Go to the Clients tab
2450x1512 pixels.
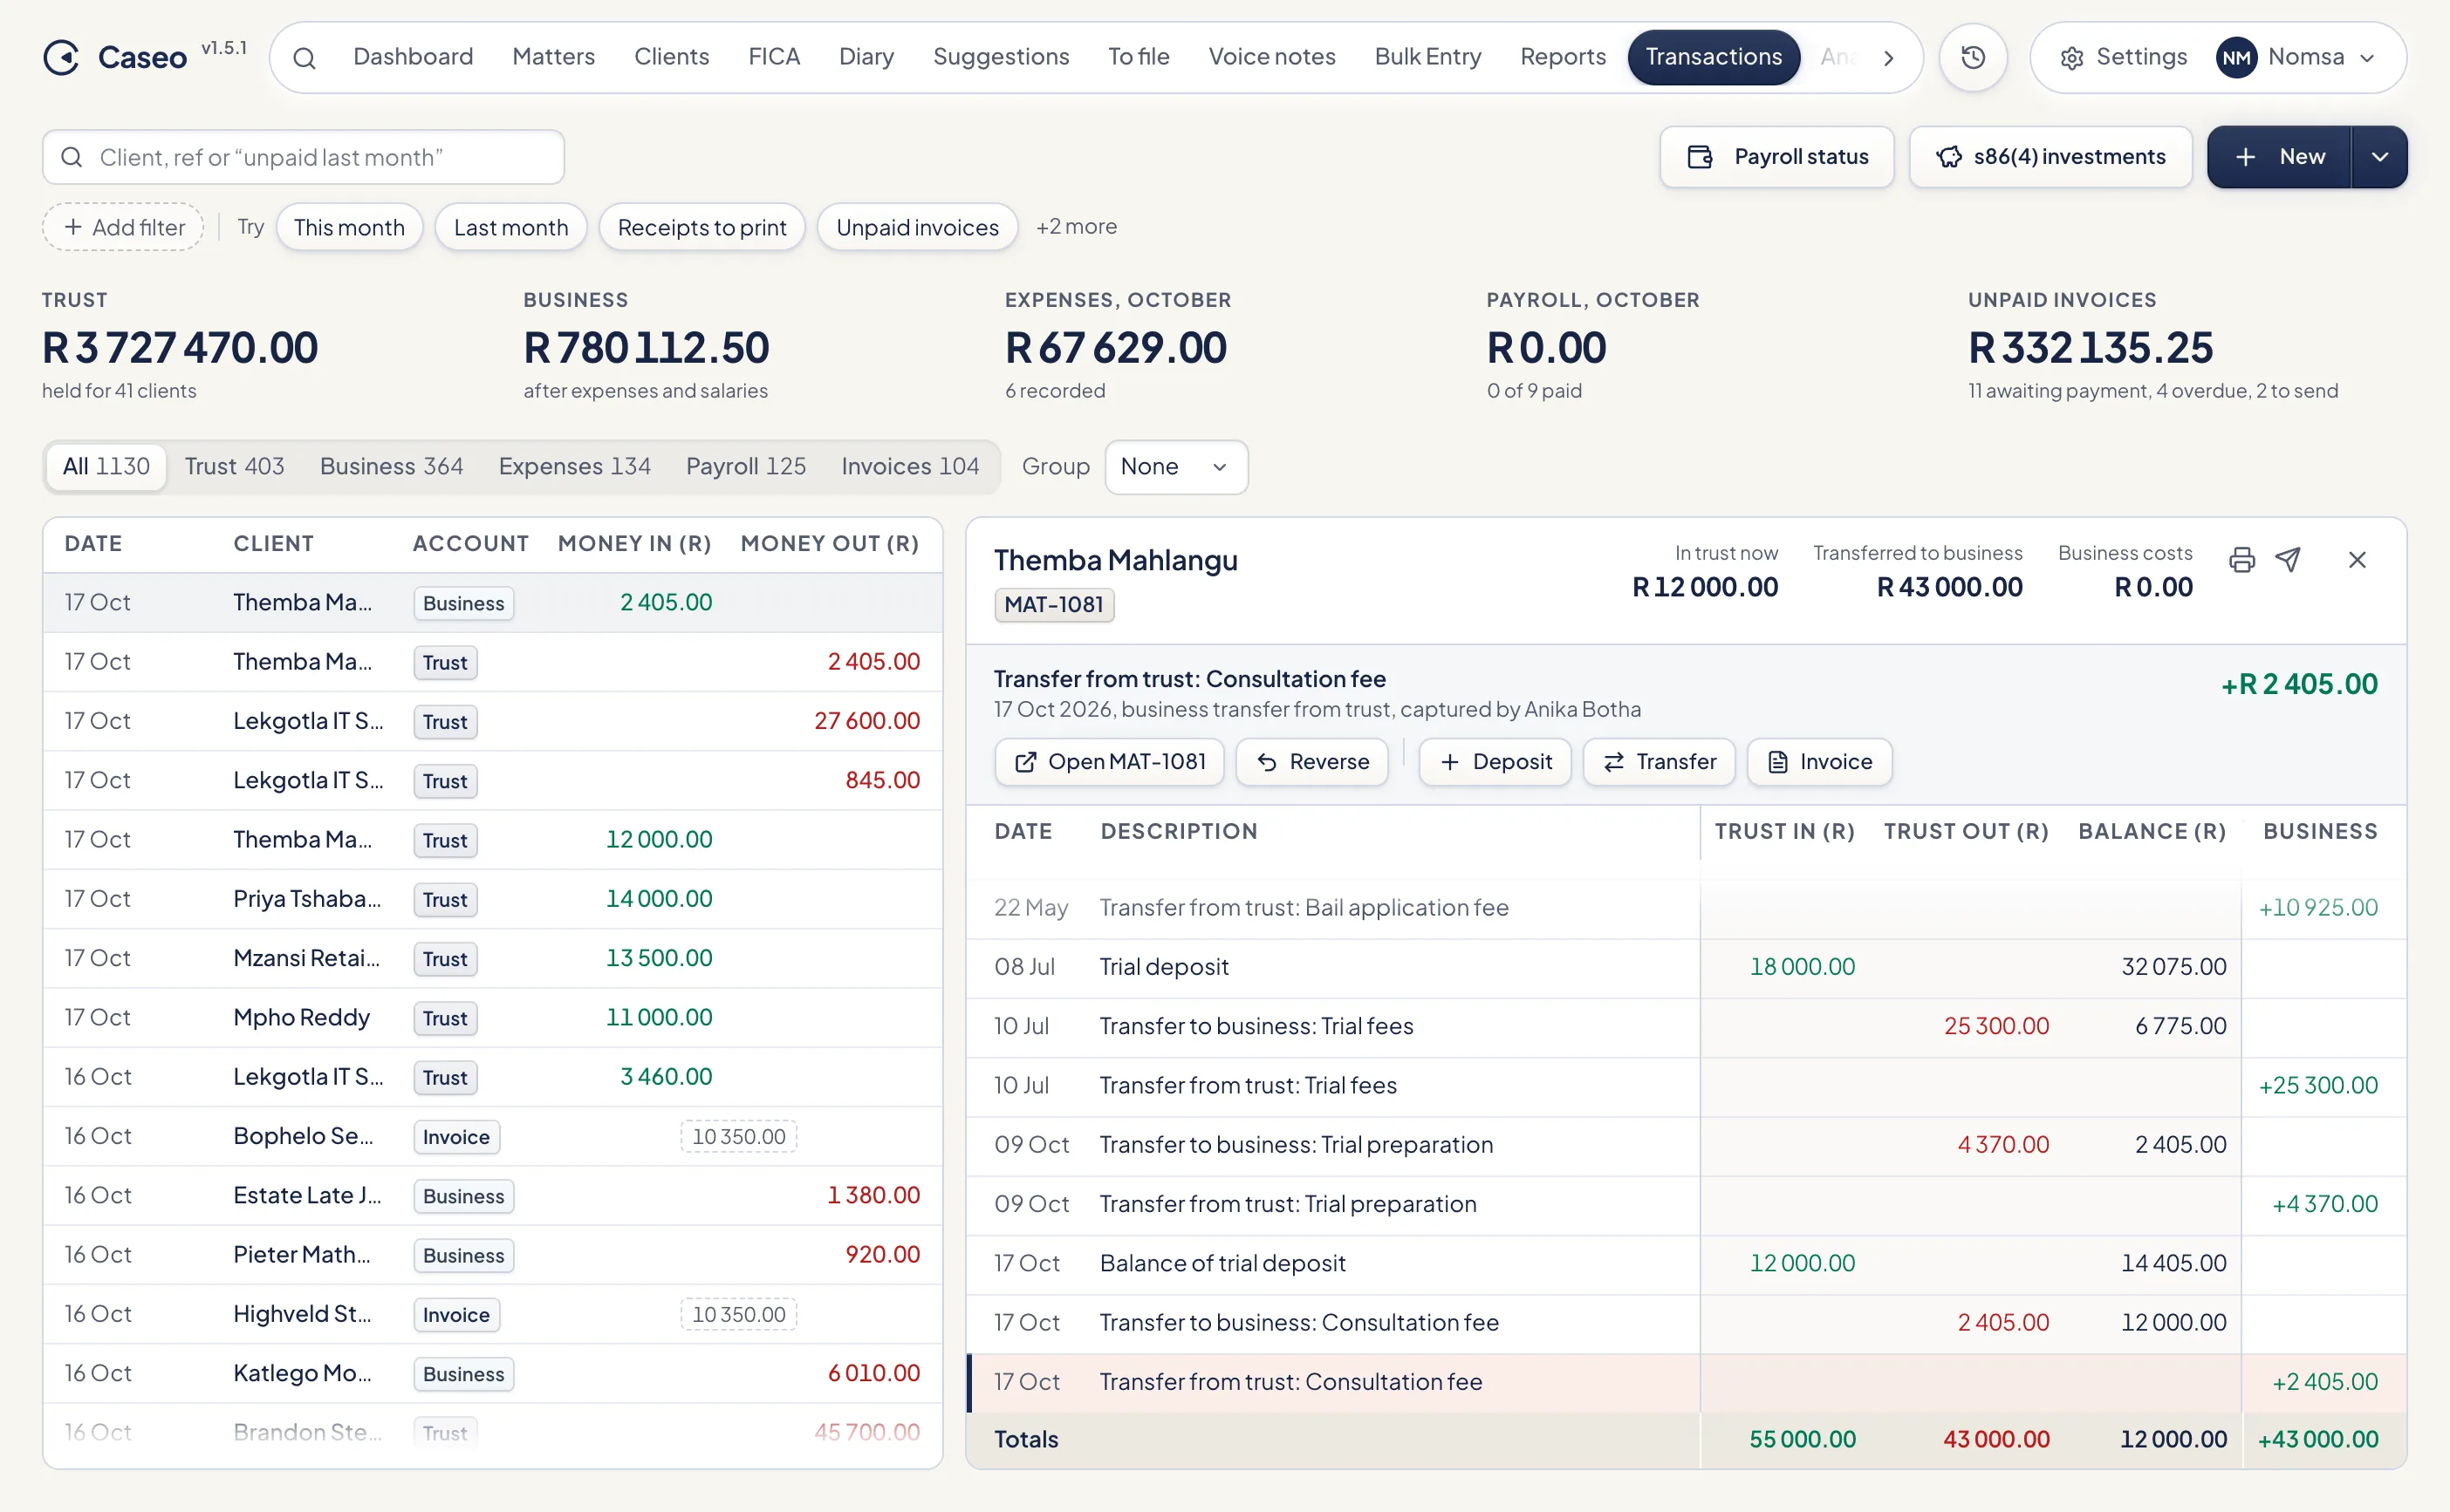tap(671, 57)
